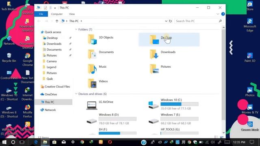Open Mozilla Firefox desktop shortcut

coord(28,111)
